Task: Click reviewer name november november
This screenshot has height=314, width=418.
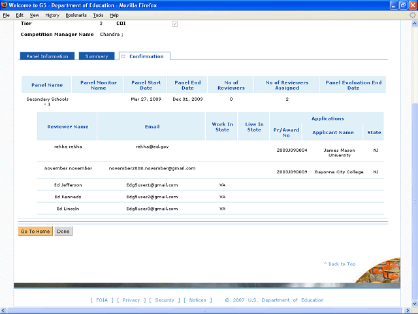Action: click(68, 168)
